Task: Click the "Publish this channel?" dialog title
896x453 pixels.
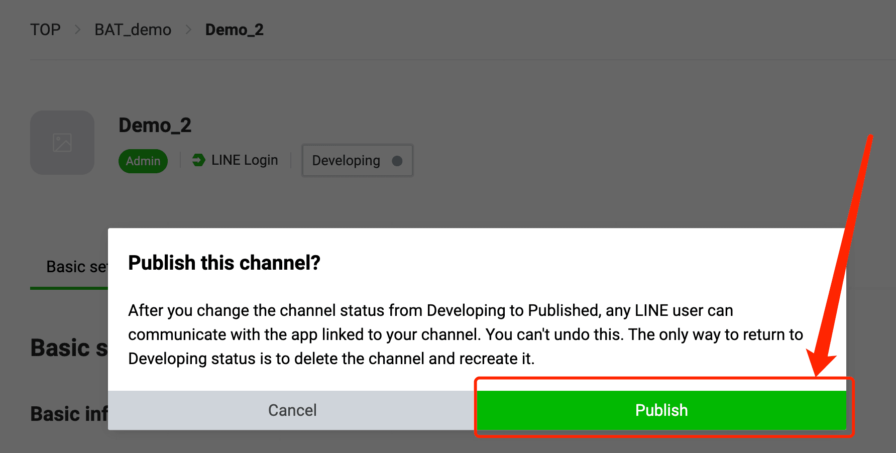Action: click(x=224, y=263)
